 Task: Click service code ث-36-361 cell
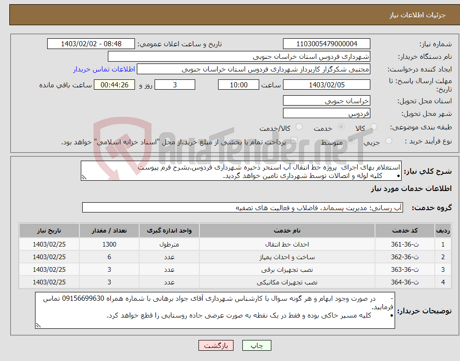(x=405, y=244)
